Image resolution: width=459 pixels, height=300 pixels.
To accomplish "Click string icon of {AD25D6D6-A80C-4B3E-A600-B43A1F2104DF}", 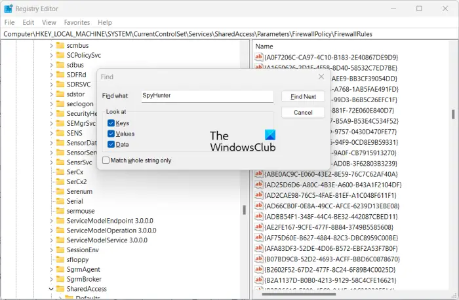I will click(x=258, y=185).
